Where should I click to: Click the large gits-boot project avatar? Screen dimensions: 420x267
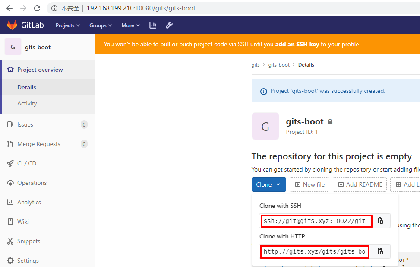point(265,126)
